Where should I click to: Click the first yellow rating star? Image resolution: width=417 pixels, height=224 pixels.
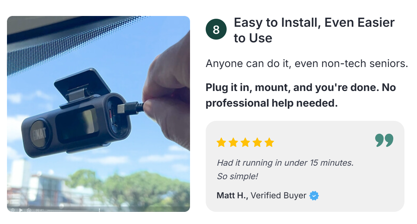(221, 142)
